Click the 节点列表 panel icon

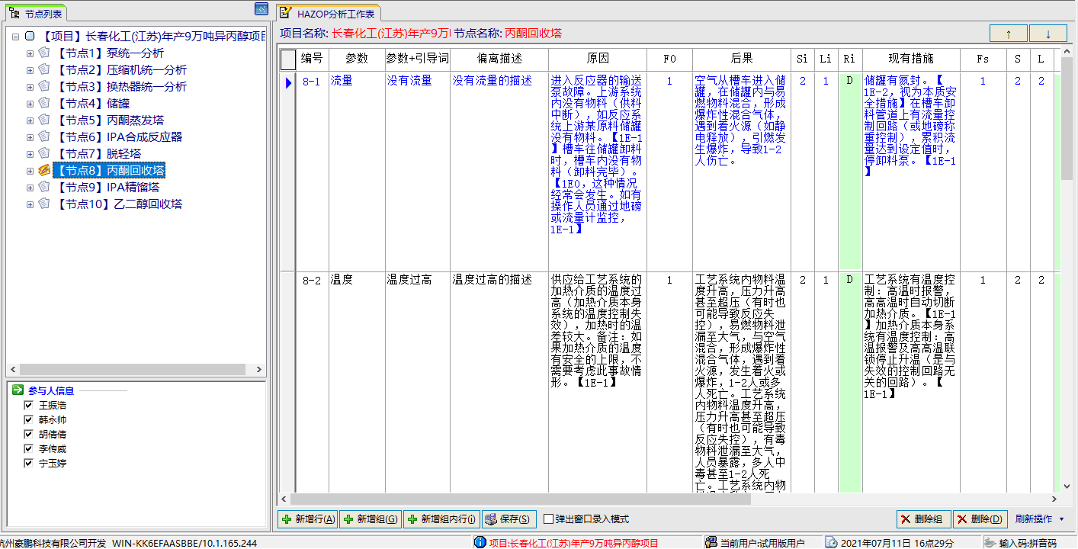pos(14,13)
